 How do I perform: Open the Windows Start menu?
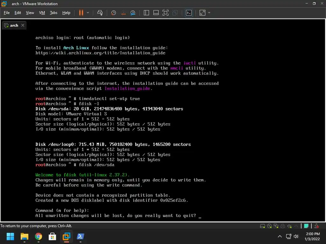point(10,236)
